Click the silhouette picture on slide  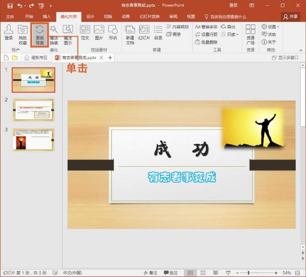[x=253, y=128]
